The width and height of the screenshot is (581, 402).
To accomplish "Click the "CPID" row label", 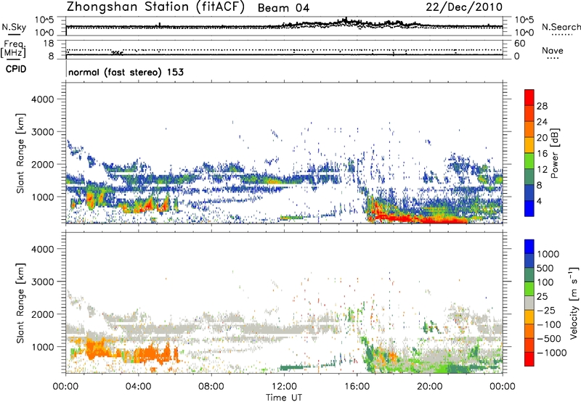I will tap(16, 69).
